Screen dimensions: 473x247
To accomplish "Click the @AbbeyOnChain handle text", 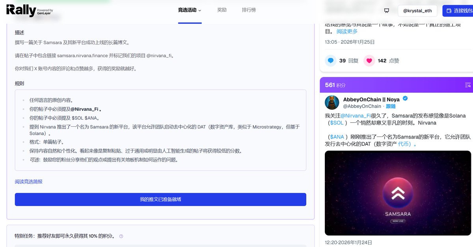I will [x=362, y=106].
